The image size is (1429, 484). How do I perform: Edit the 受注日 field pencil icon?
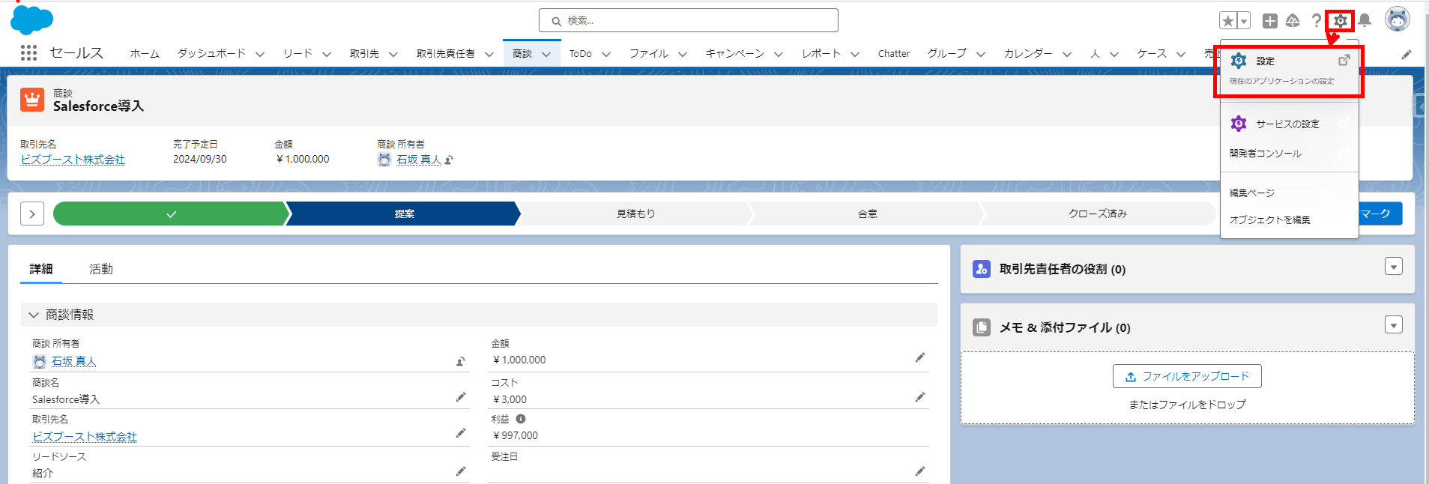pos(919,471)
